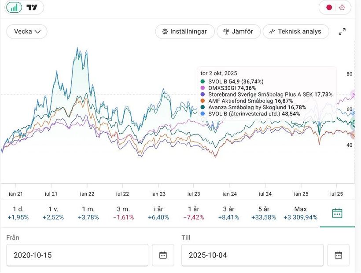
Task: Select the 3 m. period tab
Action: pyautogui.click(x=123, y=213)
